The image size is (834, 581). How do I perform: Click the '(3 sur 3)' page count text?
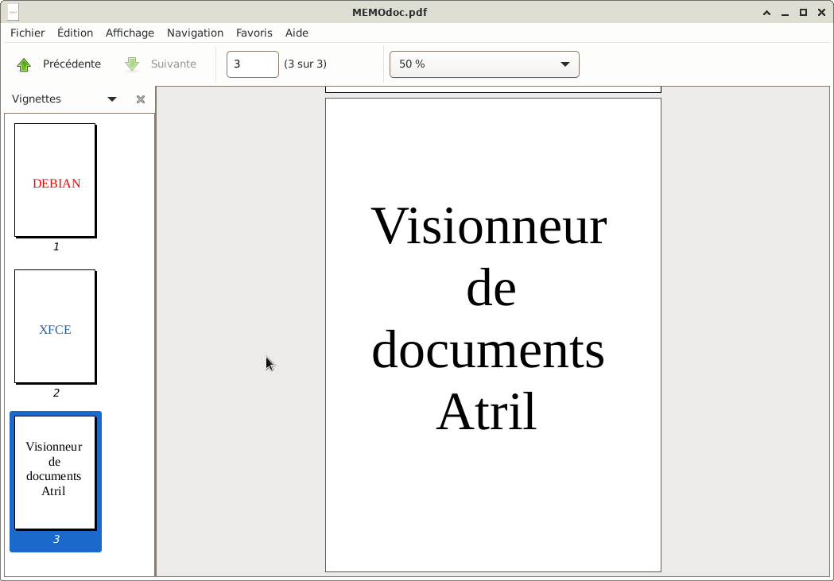pyautogui.click(x=305, y=64)
